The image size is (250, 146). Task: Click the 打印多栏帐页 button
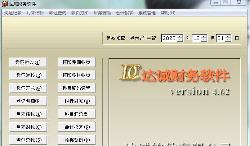(x=76, y=75)
